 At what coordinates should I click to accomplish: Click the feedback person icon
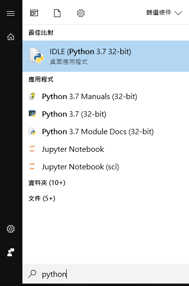(11, 252)
